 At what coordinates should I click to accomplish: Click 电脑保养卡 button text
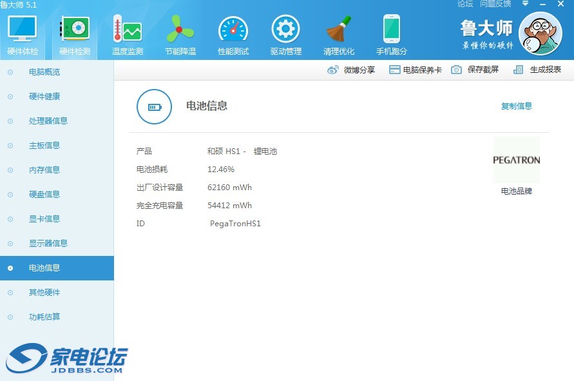coord(423,70)
